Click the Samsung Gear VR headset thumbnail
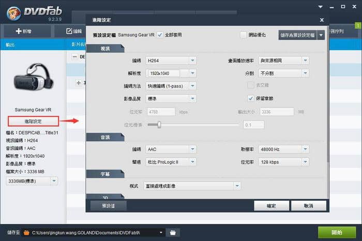 pos(34,78)
